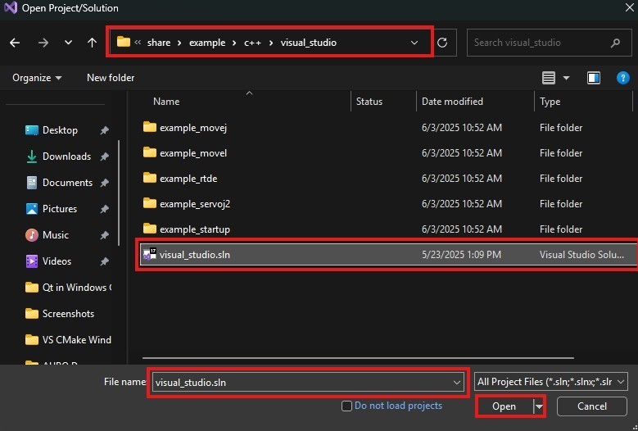Click the Forward navigation arrow
638x431 pixels.
43,43
